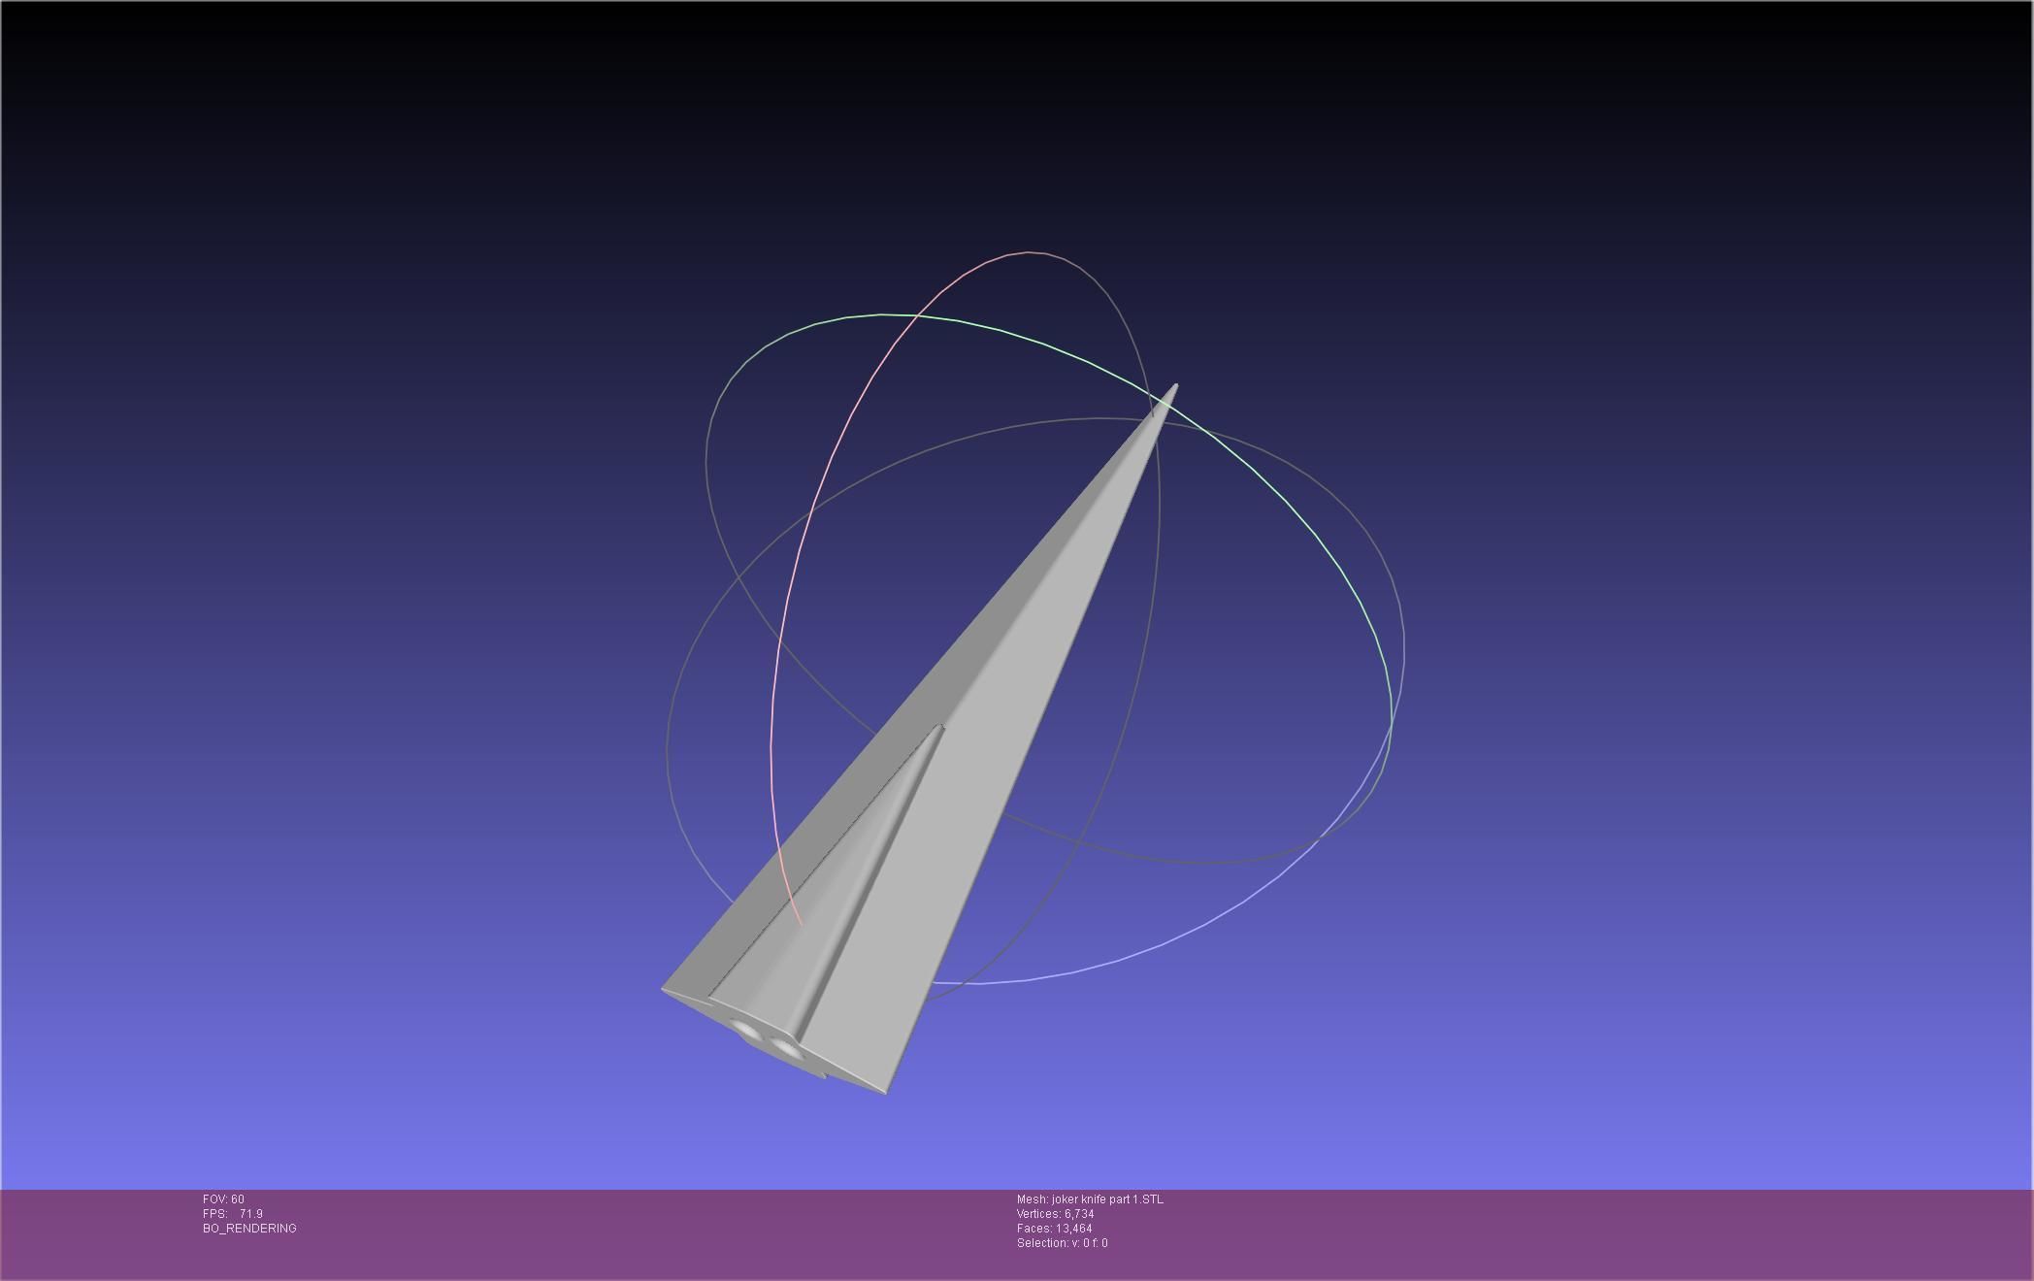
Task: Click the Selection: v: 0 f: 0 line
Action: [1062, 1243]
